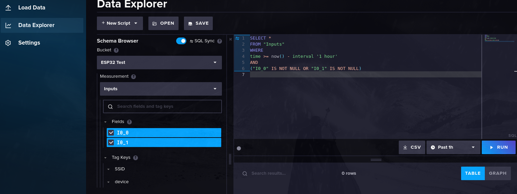
Task: Click the Schema Browser heading
Action: click(x=118, y=41)
